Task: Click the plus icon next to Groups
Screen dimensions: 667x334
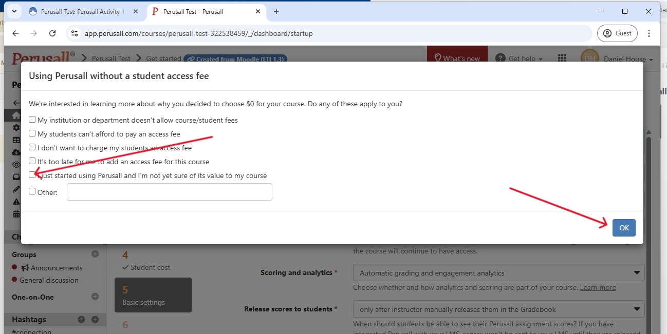Action: 95,254
